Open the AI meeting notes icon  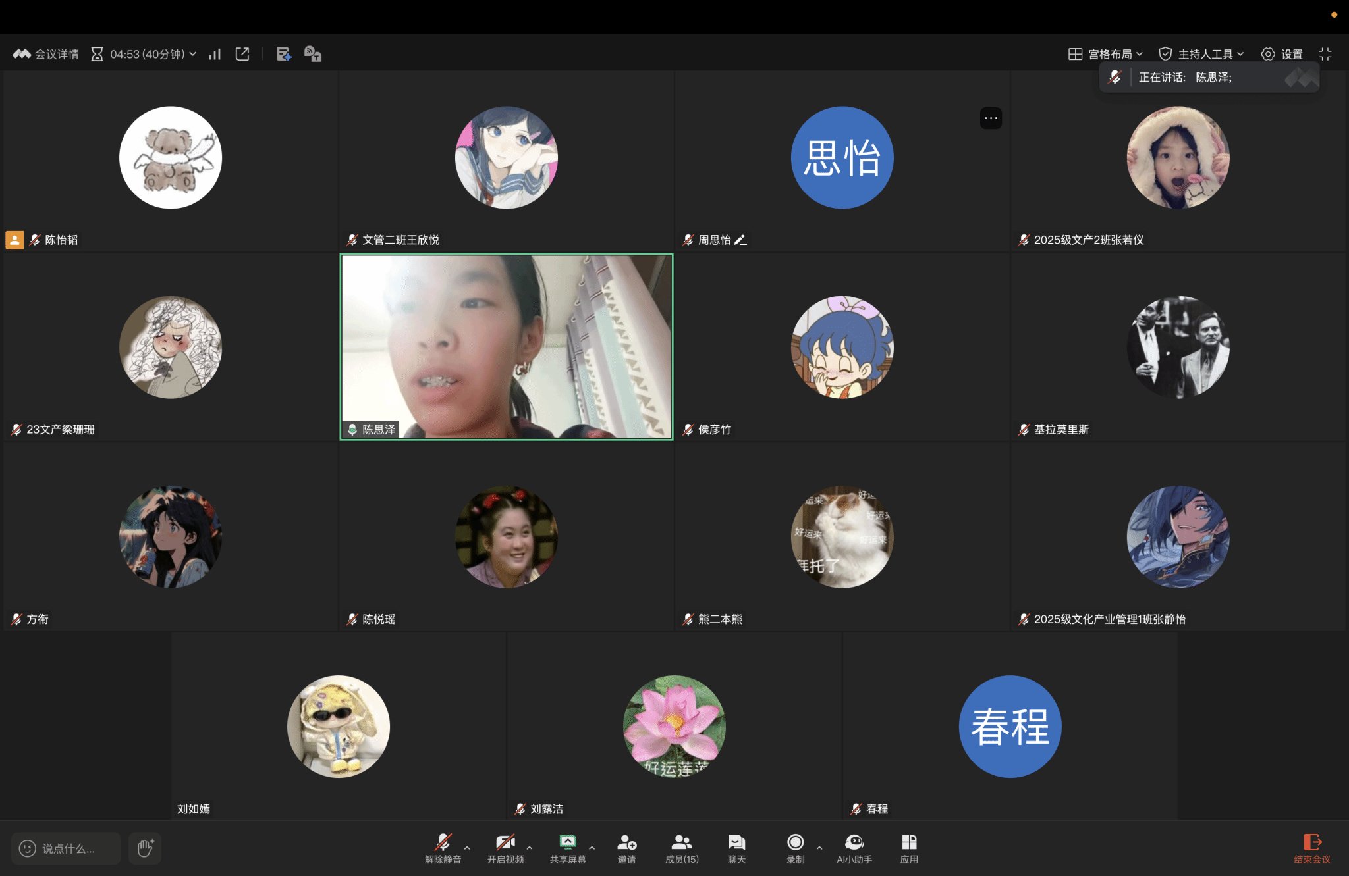284,54
